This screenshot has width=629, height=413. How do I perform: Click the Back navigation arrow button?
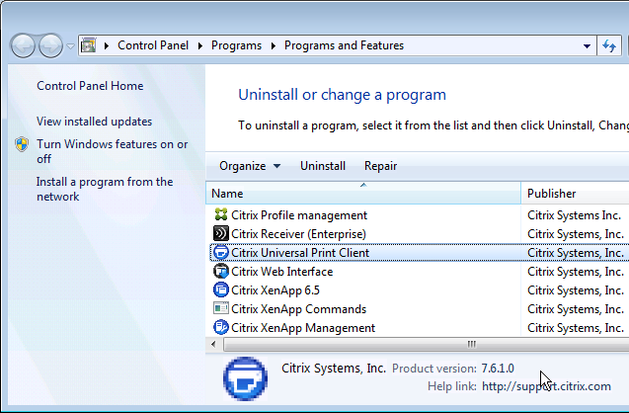pyautogui.click(x=23, y=45)
